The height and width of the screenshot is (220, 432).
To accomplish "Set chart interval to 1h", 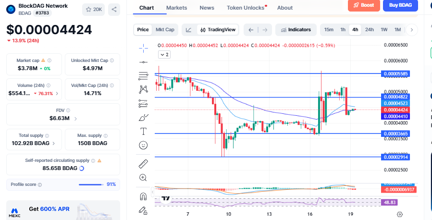I will [x=343, y=30].
